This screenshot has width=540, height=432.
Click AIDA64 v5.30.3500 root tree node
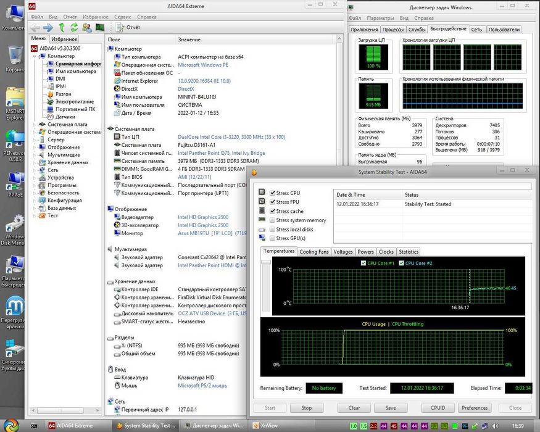[60, 49]
